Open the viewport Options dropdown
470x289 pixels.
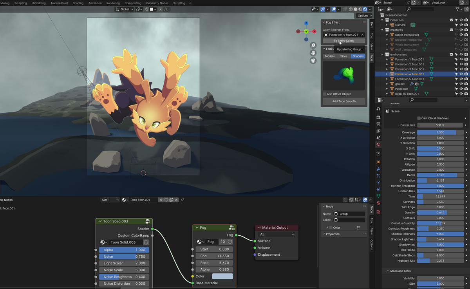click(364, 16)
